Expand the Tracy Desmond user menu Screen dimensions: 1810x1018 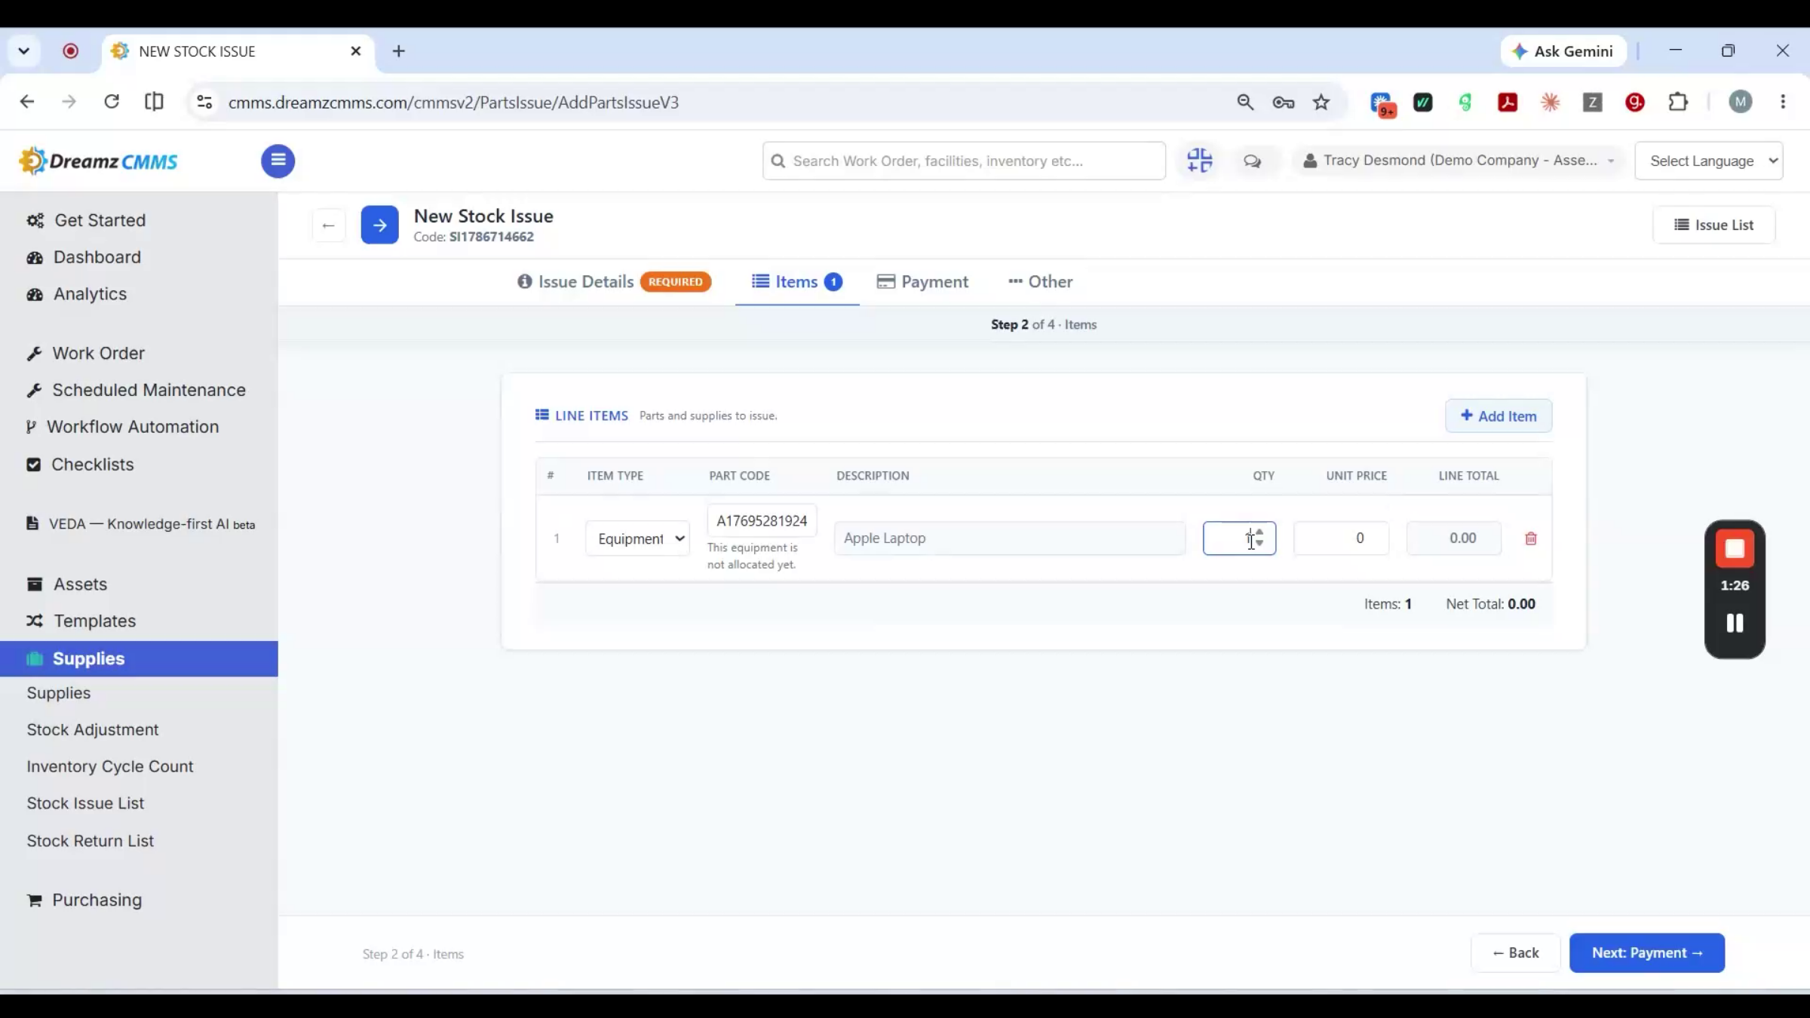pos(1458,161)
